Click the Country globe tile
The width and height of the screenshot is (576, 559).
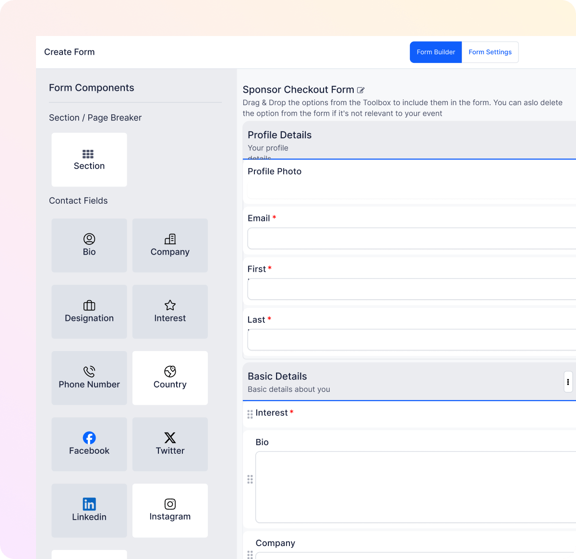[170, 378]
